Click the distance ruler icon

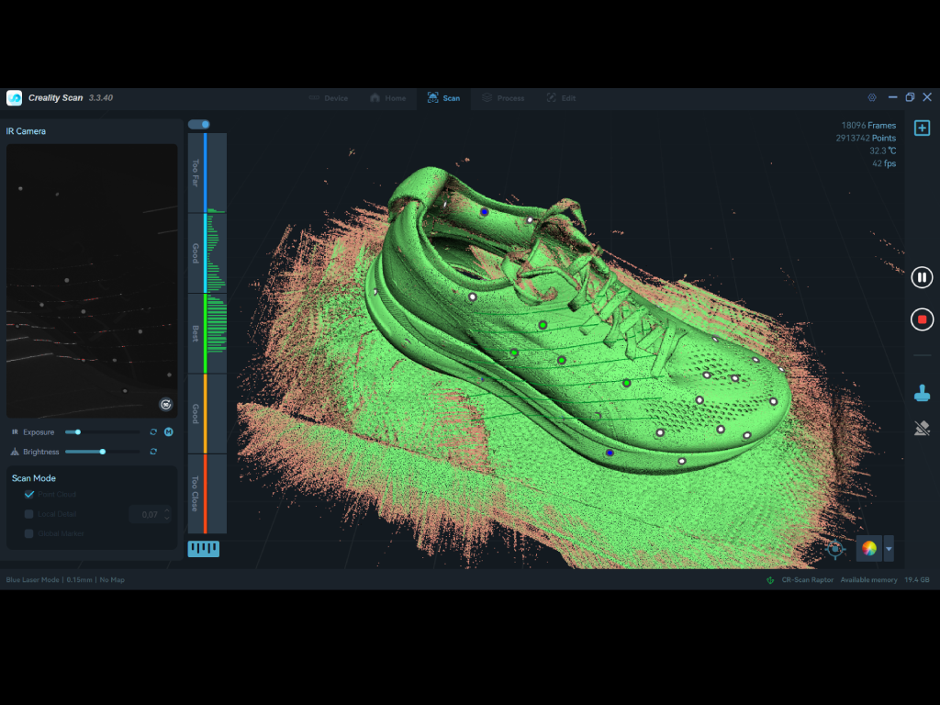[203, 549]
